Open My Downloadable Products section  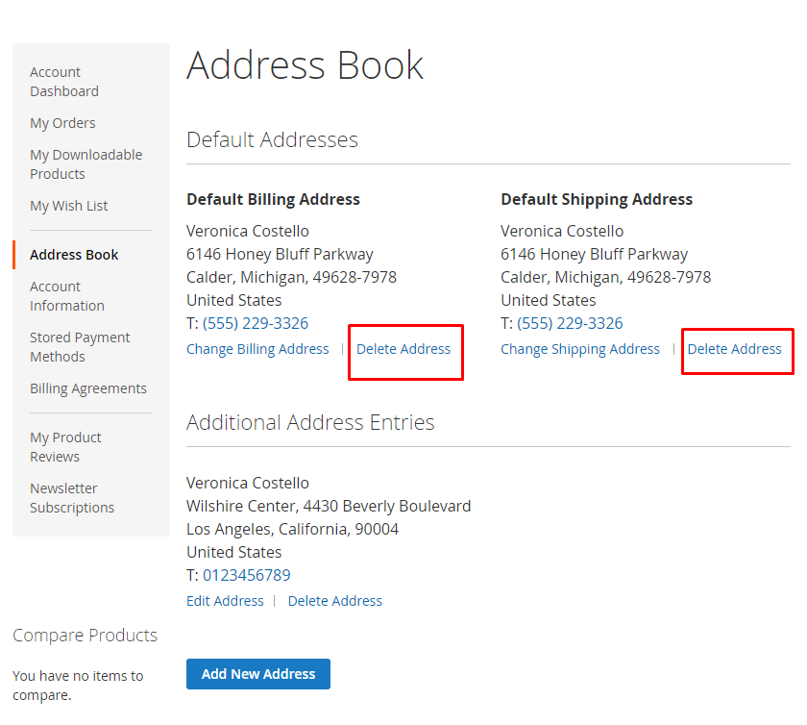point(86,164)
